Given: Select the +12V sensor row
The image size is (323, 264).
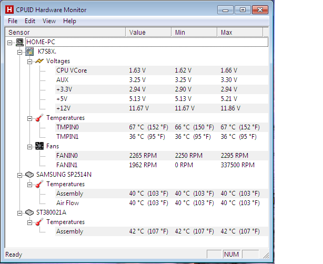Looking at the screenshot, I should 161,108.
